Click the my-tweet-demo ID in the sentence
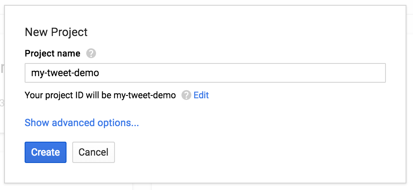The width and height of the screenshot is (413, 190). pos(145,95)
